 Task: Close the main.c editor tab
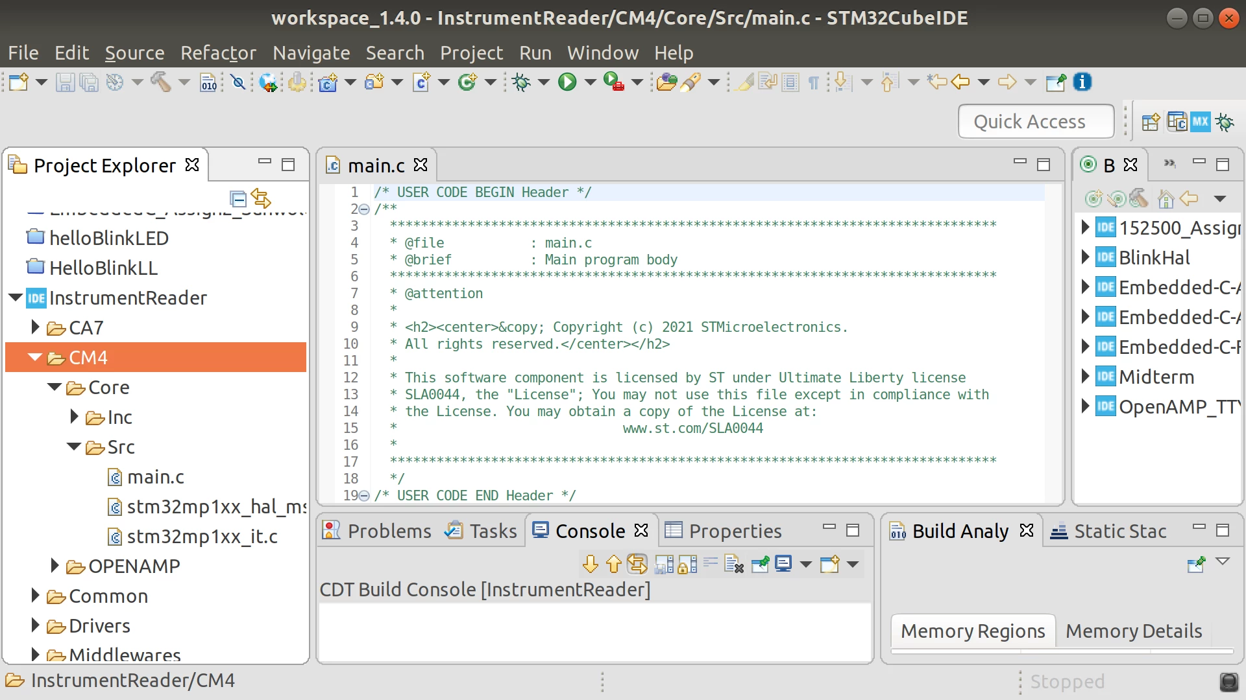pos(421,165)
